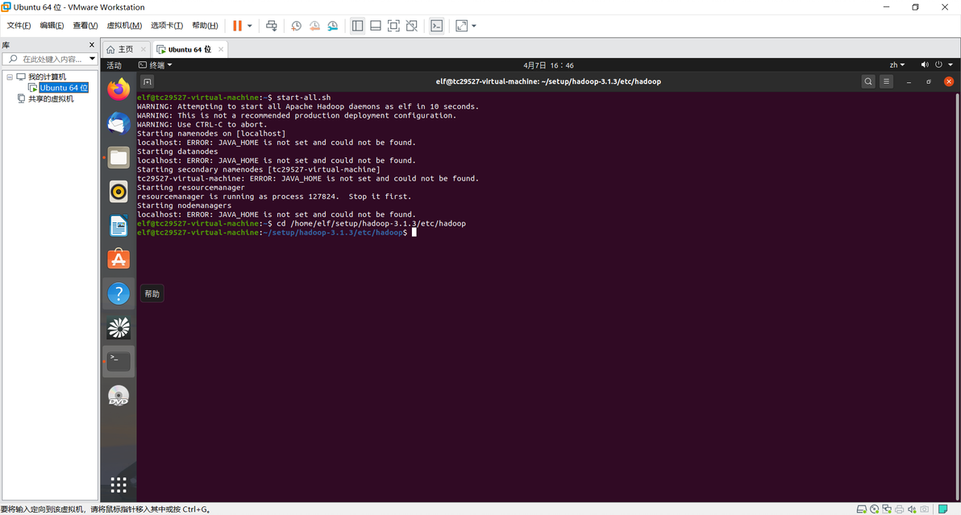Click 活动 Activities in Ubuntu top bar
Viewport: 961px width, 515px height.
114,65
